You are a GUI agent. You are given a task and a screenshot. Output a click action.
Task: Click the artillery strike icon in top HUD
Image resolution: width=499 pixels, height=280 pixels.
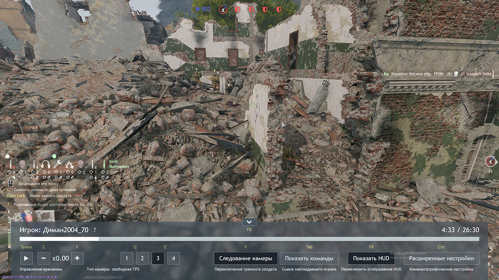click(x=223, y=9)
